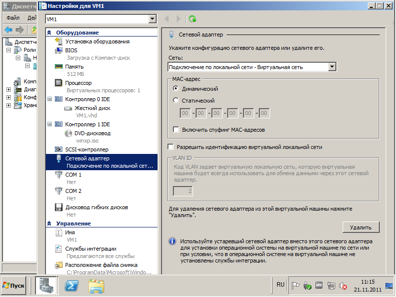Click the RU language indicator

pyautogui.click(x=280, y=285)
